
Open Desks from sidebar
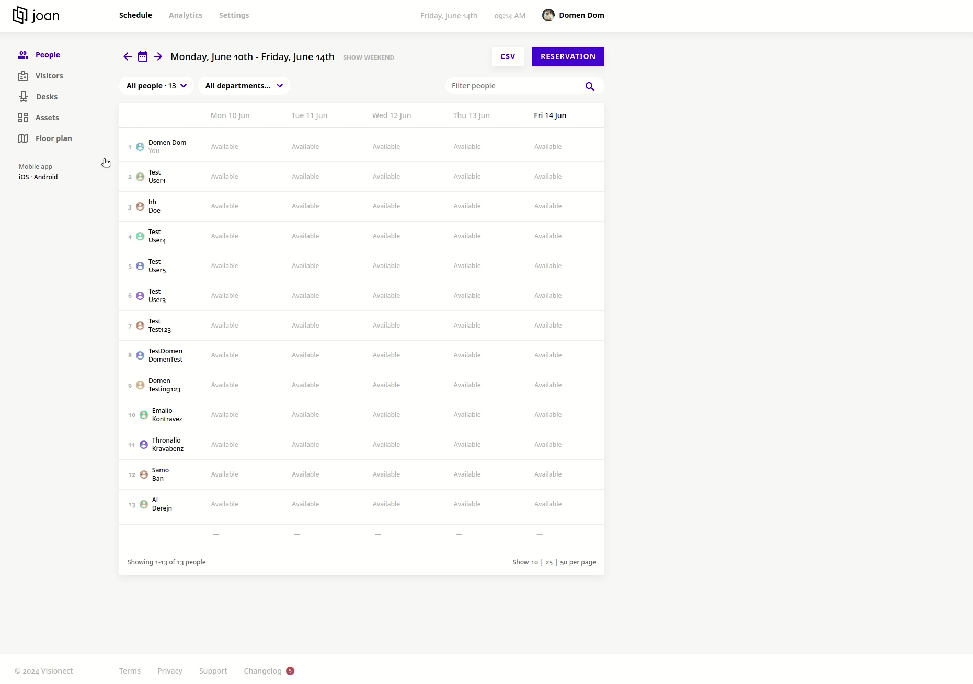47,97
